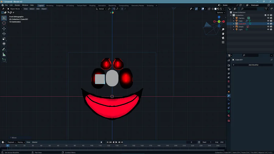Screen dimensions: 274x154
Task: Click the End frame field
Action: pyautogui.click(x=219, y=142)
